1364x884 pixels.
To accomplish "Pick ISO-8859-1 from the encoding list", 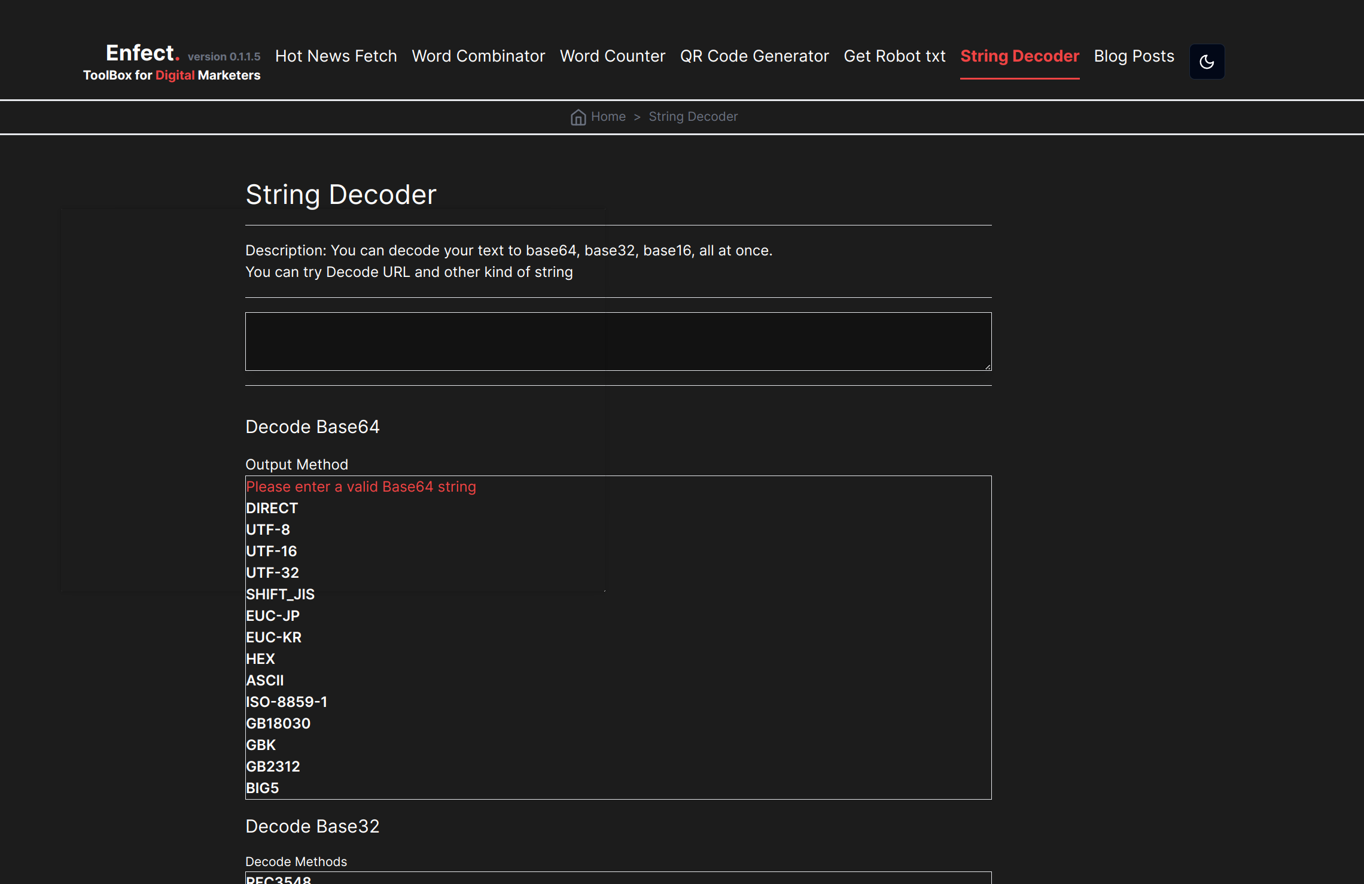I will (x=287, y=702).
